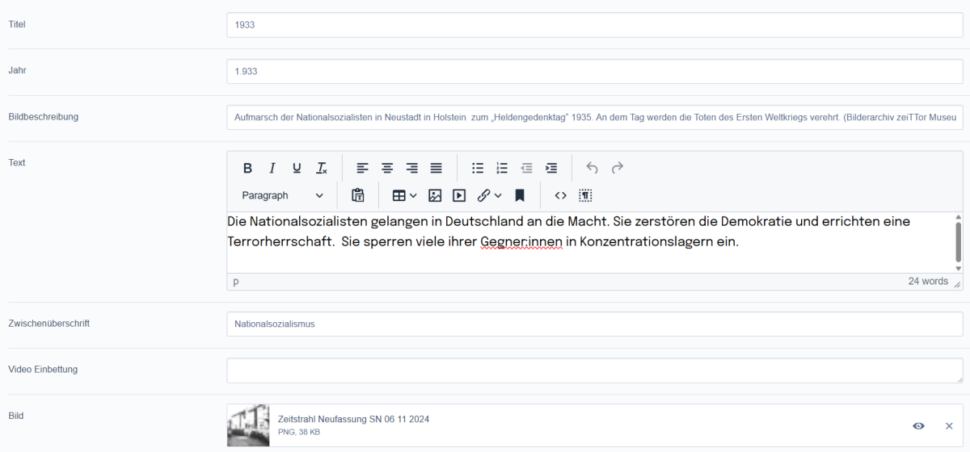Toggle show blocks in the editor
The height and width of the screenshot is (452, 970).
click(x=585, y=195)
